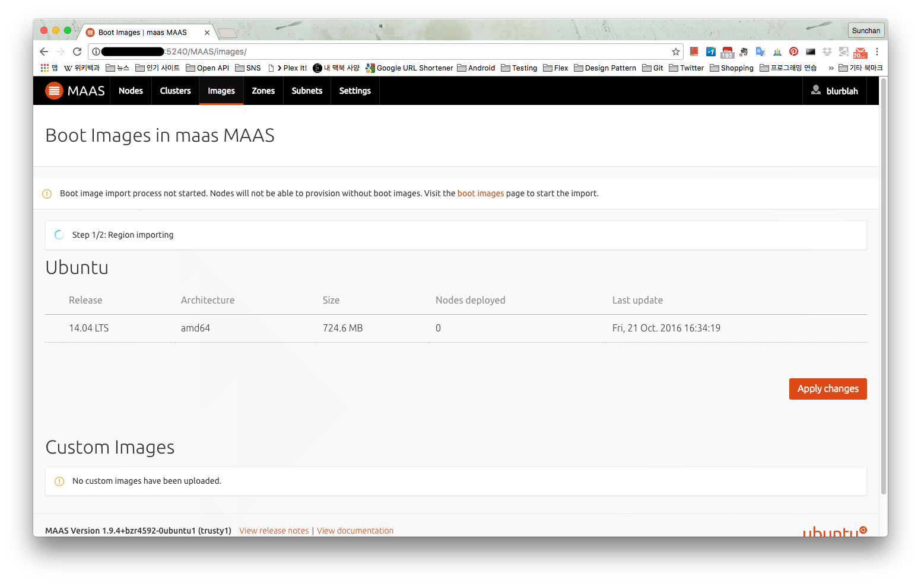The width and height of the screenshot is (921, 584).
Task: Click the Apply changes button
Action: 828,389
